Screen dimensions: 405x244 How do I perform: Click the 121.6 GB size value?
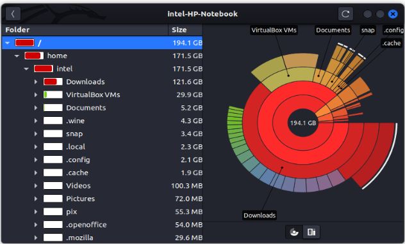pyautogui.click(x=187, y=82)
